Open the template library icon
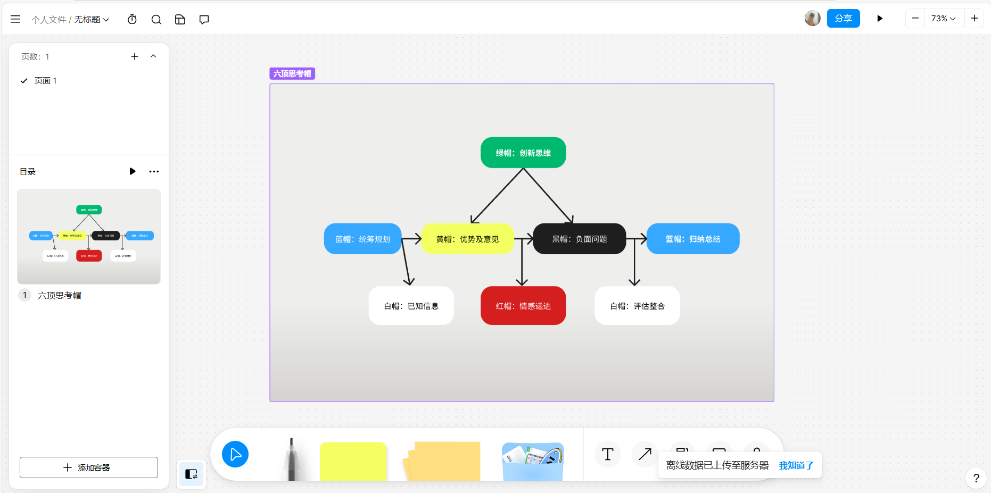This screenshot has height=493, width=991. pyautogui.click(x=180, y=20)
